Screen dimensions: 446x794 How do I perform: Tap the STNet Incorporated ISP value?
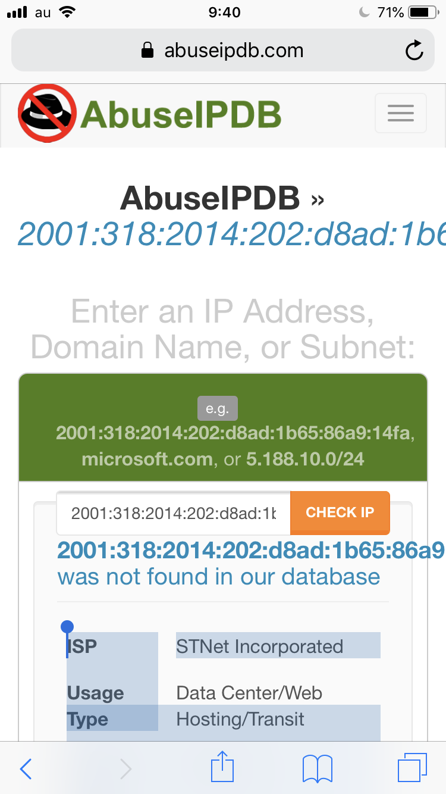point(260,646)
